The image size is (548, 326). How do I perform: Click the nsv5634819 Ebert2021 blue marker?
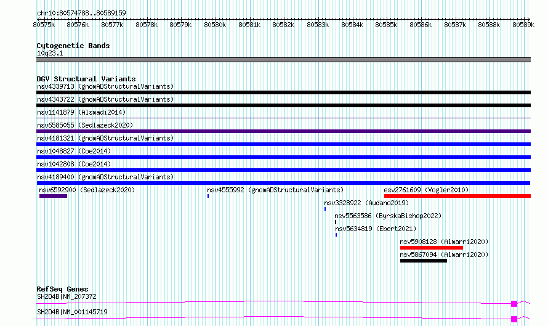(336, 235)
